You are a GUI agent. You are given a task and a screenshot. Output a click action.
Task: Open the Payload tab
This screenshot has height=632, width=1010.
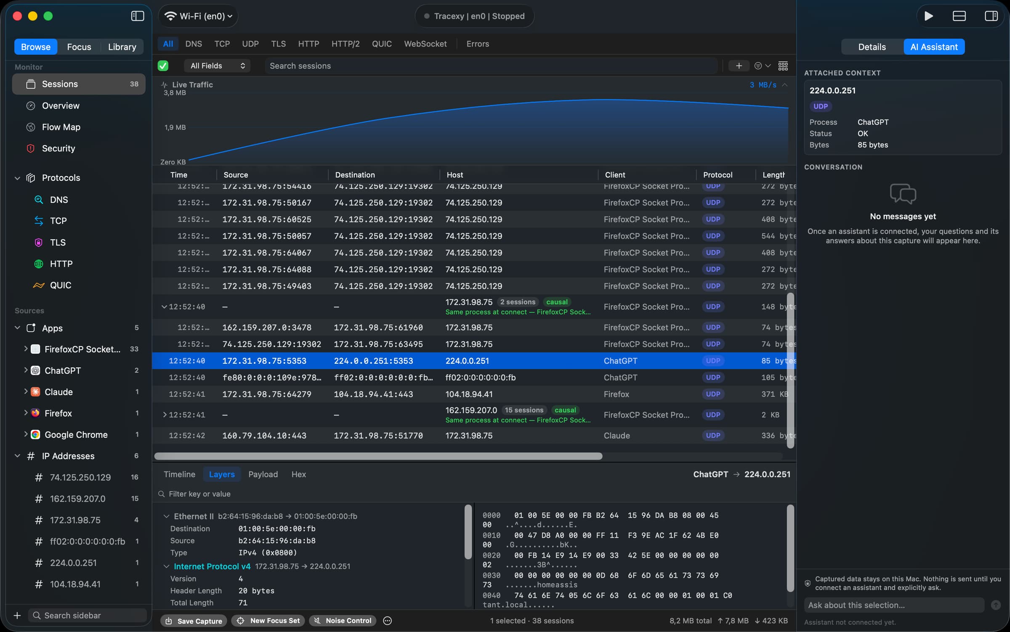[263, 474]
